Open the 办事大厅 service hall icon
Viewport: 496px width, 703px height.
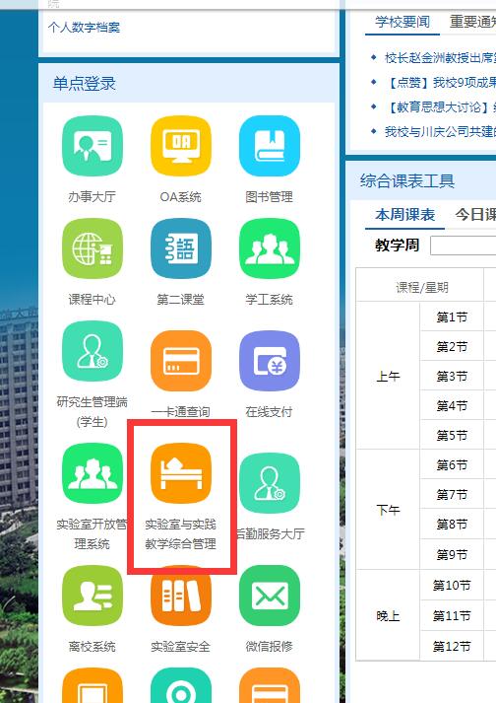click(93, 146)
